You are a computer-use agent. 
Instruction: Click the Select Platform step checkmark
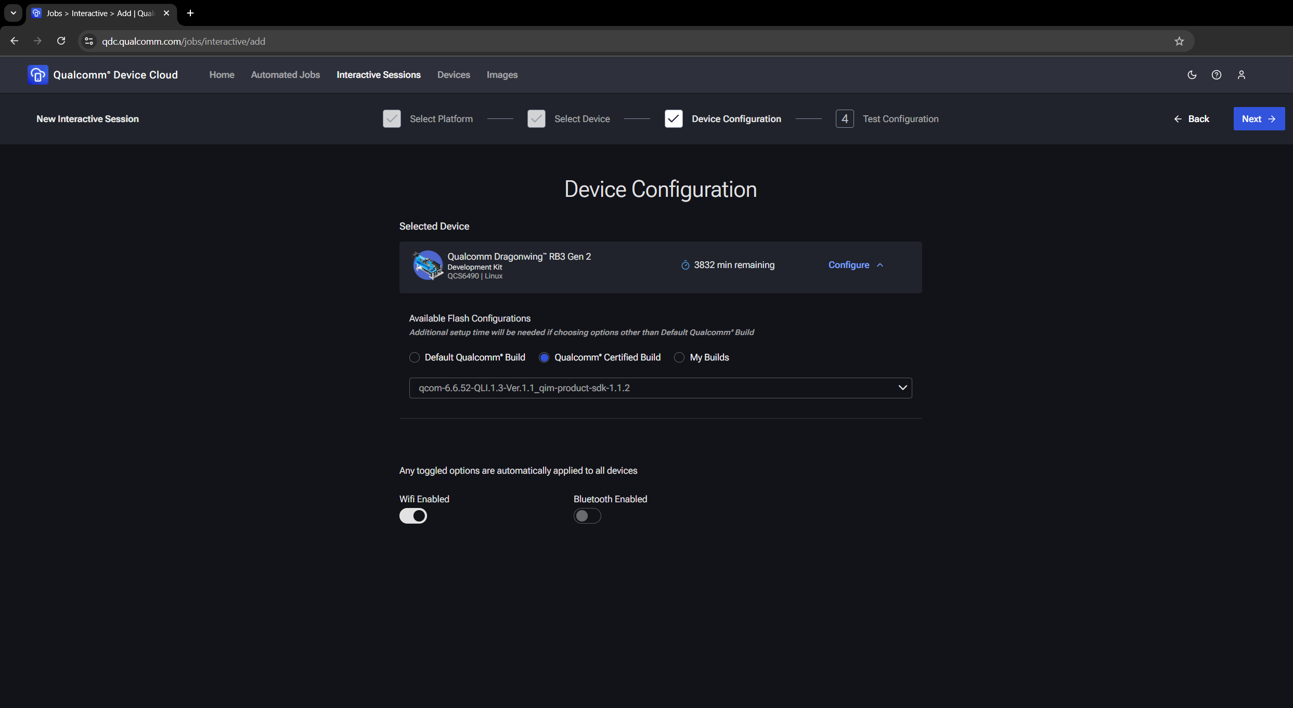click(392, 119)
